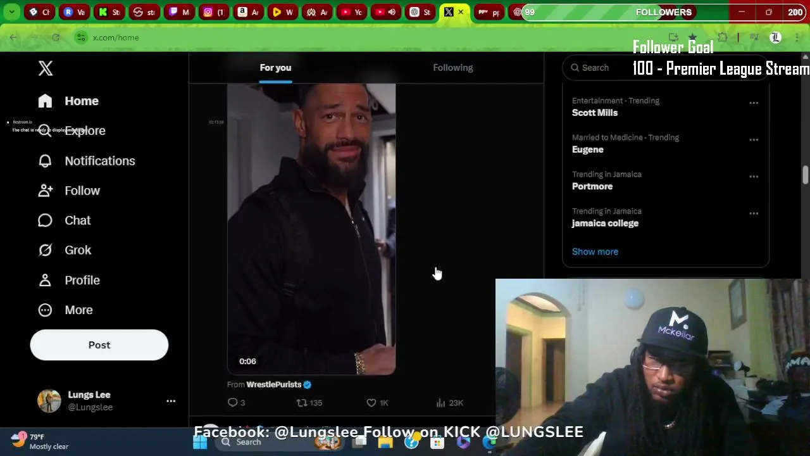Open Task View on taskbar
Image resolution: width=810 pixels, height=456 pixels.
click(x=359, y=442)
